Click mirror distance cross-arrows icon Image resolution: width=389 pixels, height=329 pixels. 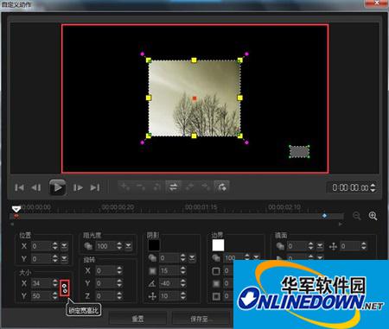(x=333, y=246)
